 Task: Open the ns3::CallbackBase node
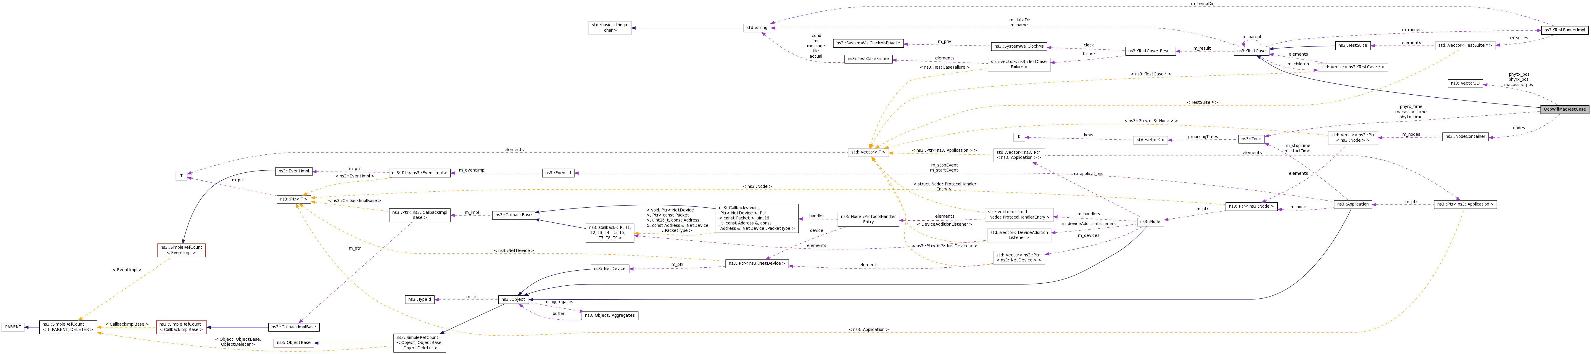[x=513, y=215]
